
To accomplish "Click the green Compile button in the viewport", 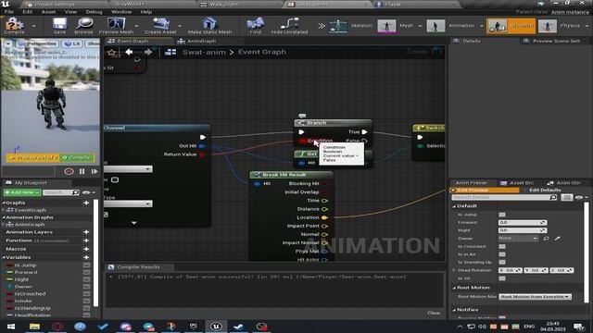I will tap(77, 157).
